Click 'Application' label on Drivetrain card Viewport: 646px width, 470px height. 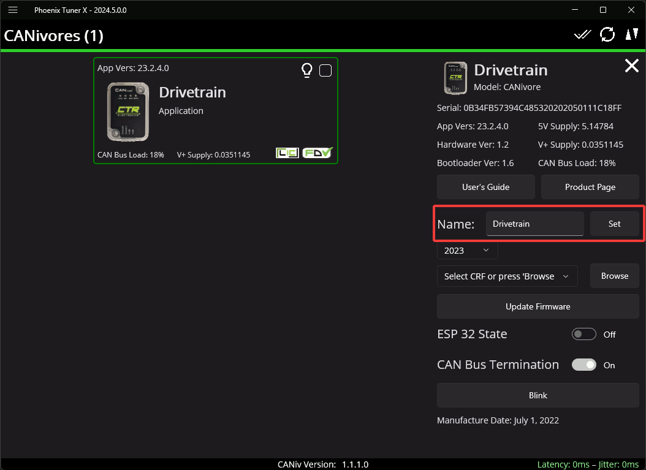pos(181,111)
